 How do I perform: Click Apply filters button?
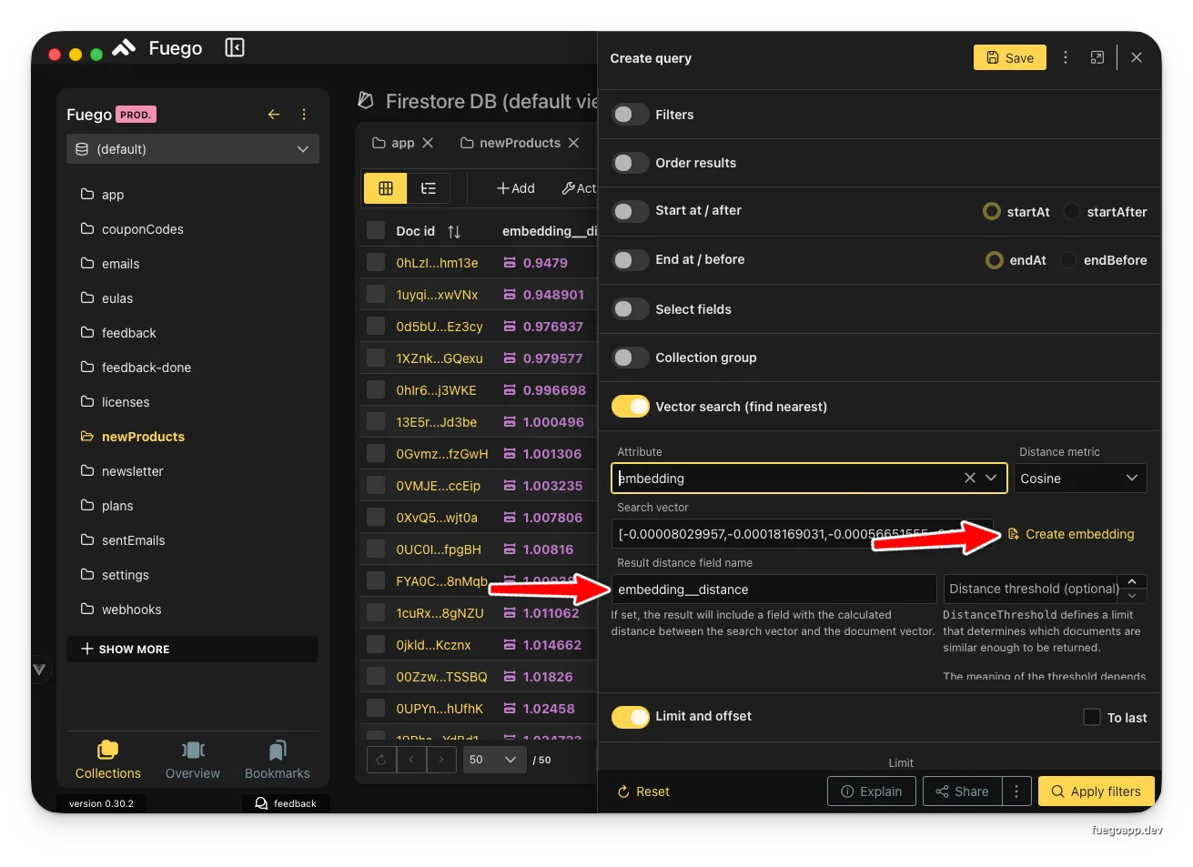[1096, 791]
